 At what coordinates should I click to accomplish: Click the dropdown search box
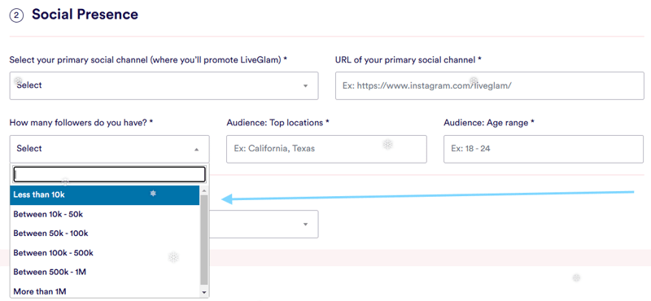click(x=109, y=174)
